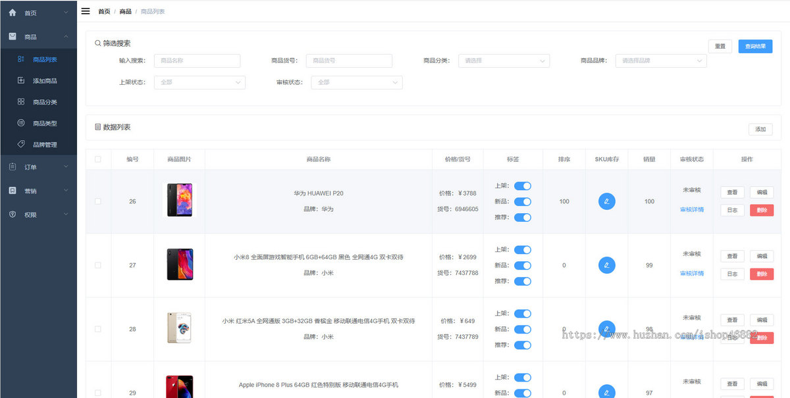Click the 华为 HUAWEI P20 product thumbnail
This screenshot has height=398, width=790.
coord(180,200)
